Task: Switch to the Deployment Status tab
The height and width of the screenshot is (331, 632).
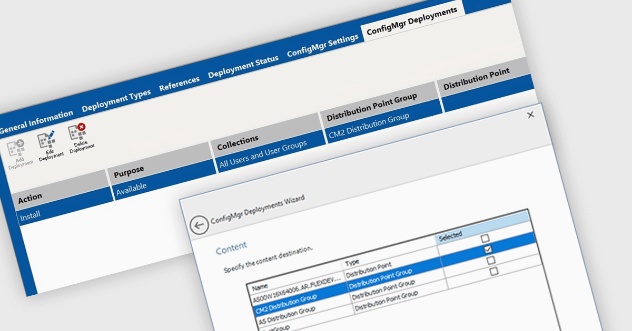Action: tap(243, 66)
